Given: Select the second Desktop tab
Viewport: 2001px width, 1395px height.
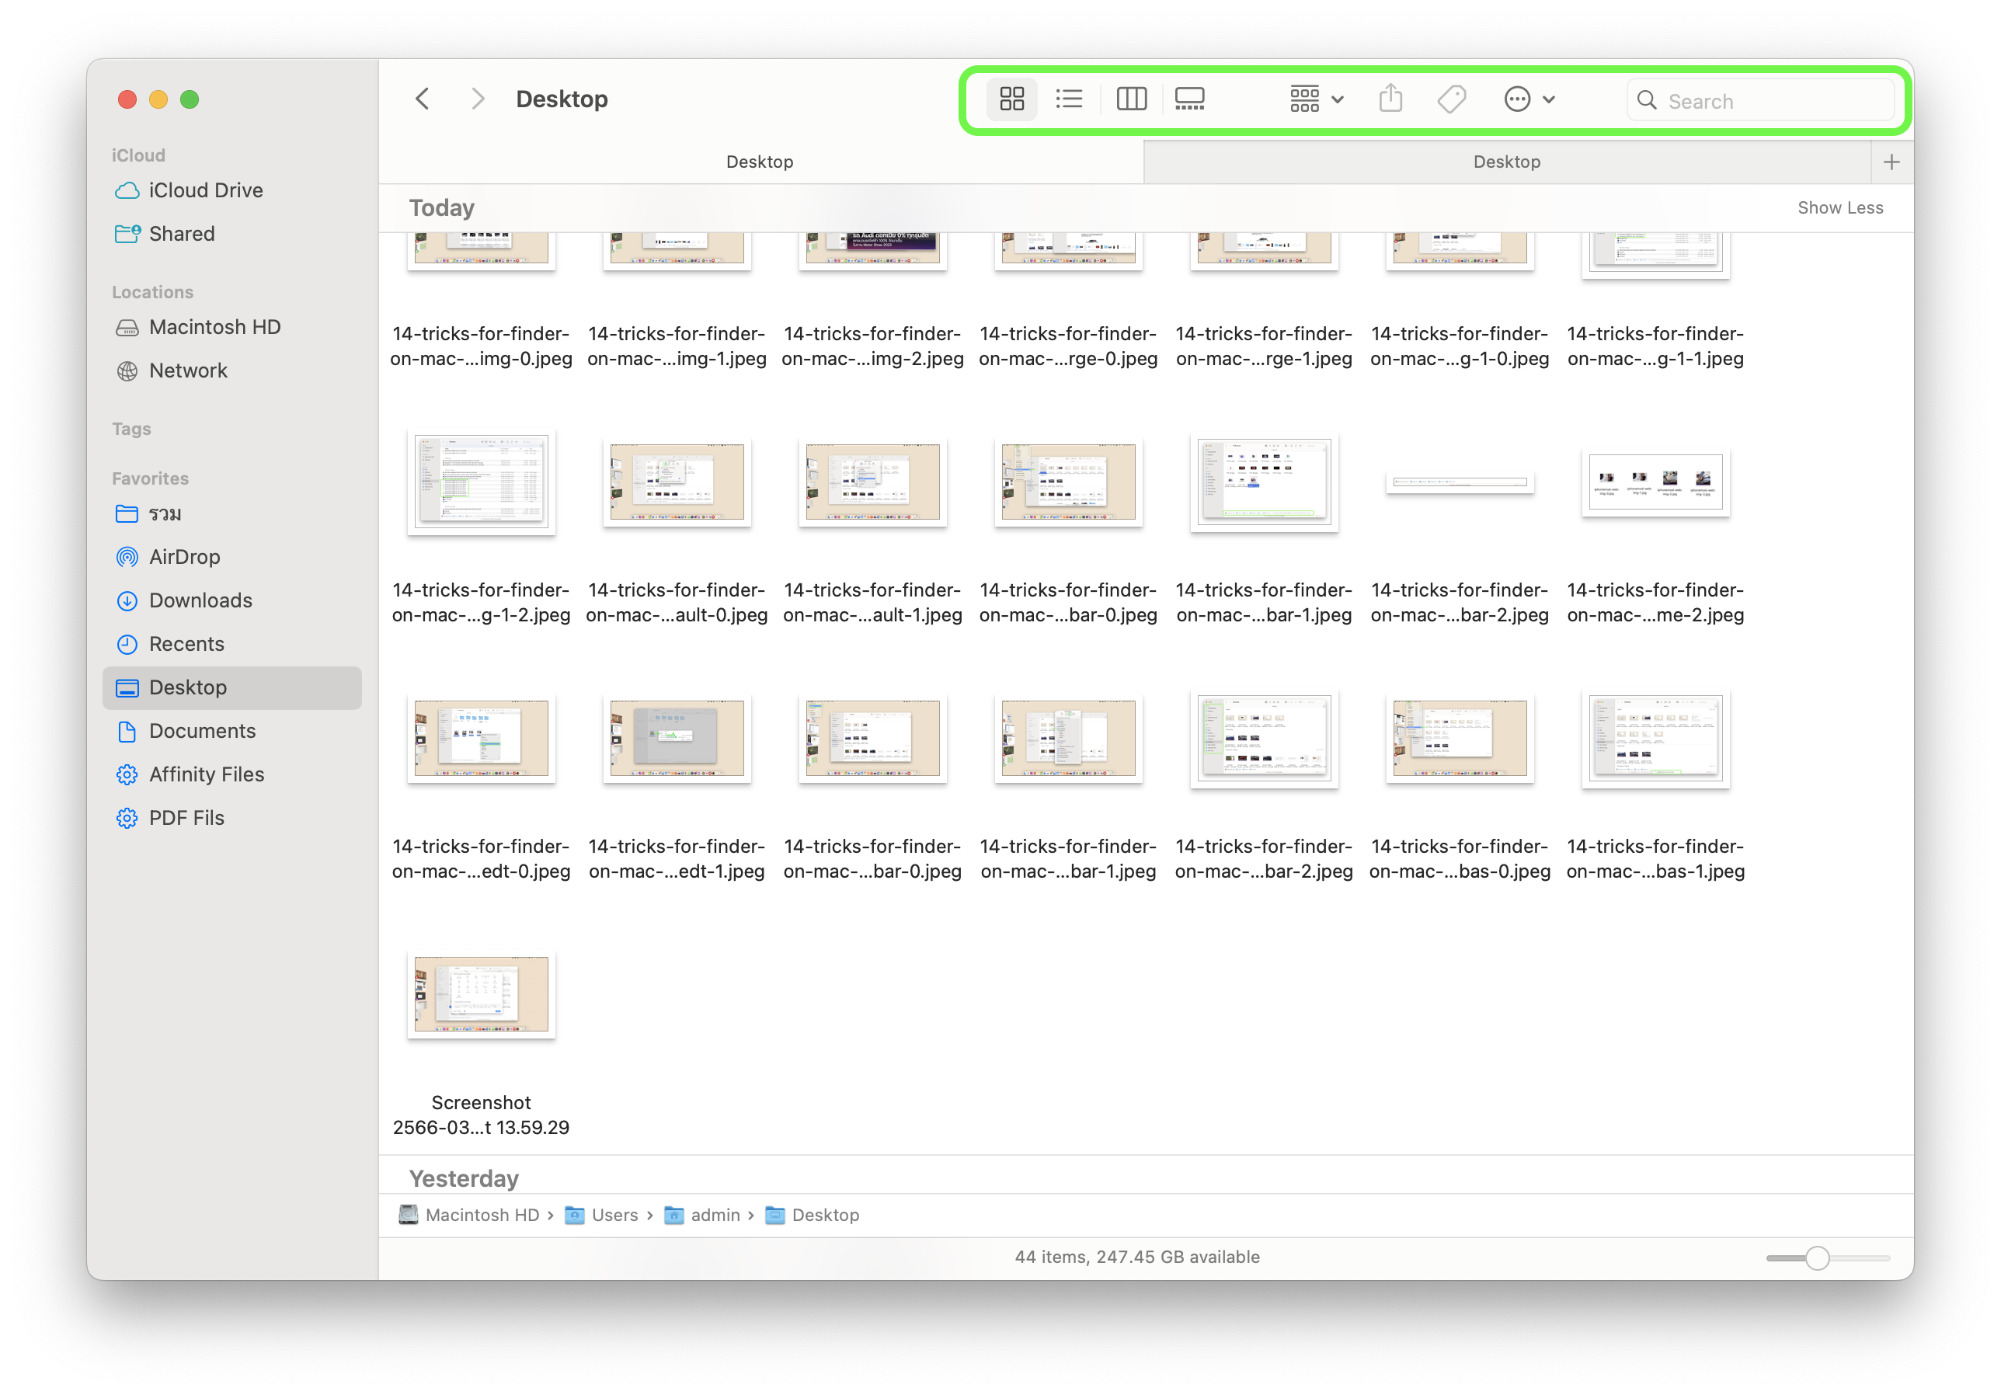Looking at the screenshot, I should point(1506,162).
